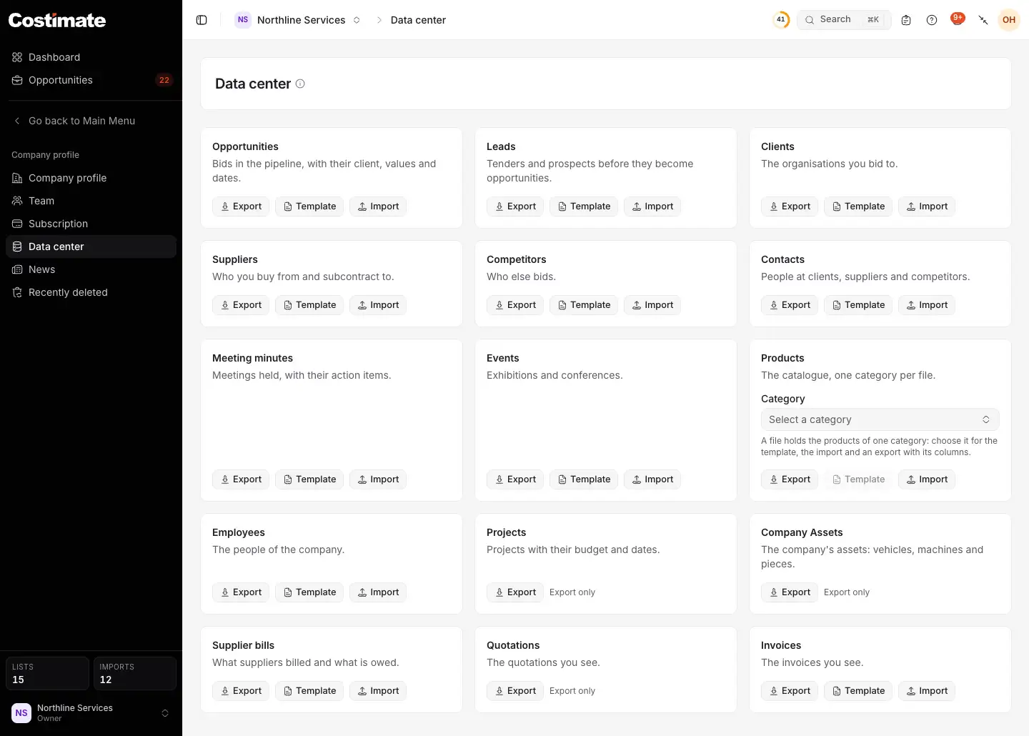
Task: Click the Costimate logo
Action: tap(57, 20)
